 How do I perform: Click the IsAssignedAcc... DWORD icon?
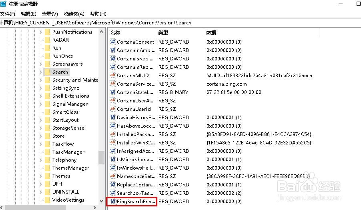pyautogui.click(x=113, y=151)
